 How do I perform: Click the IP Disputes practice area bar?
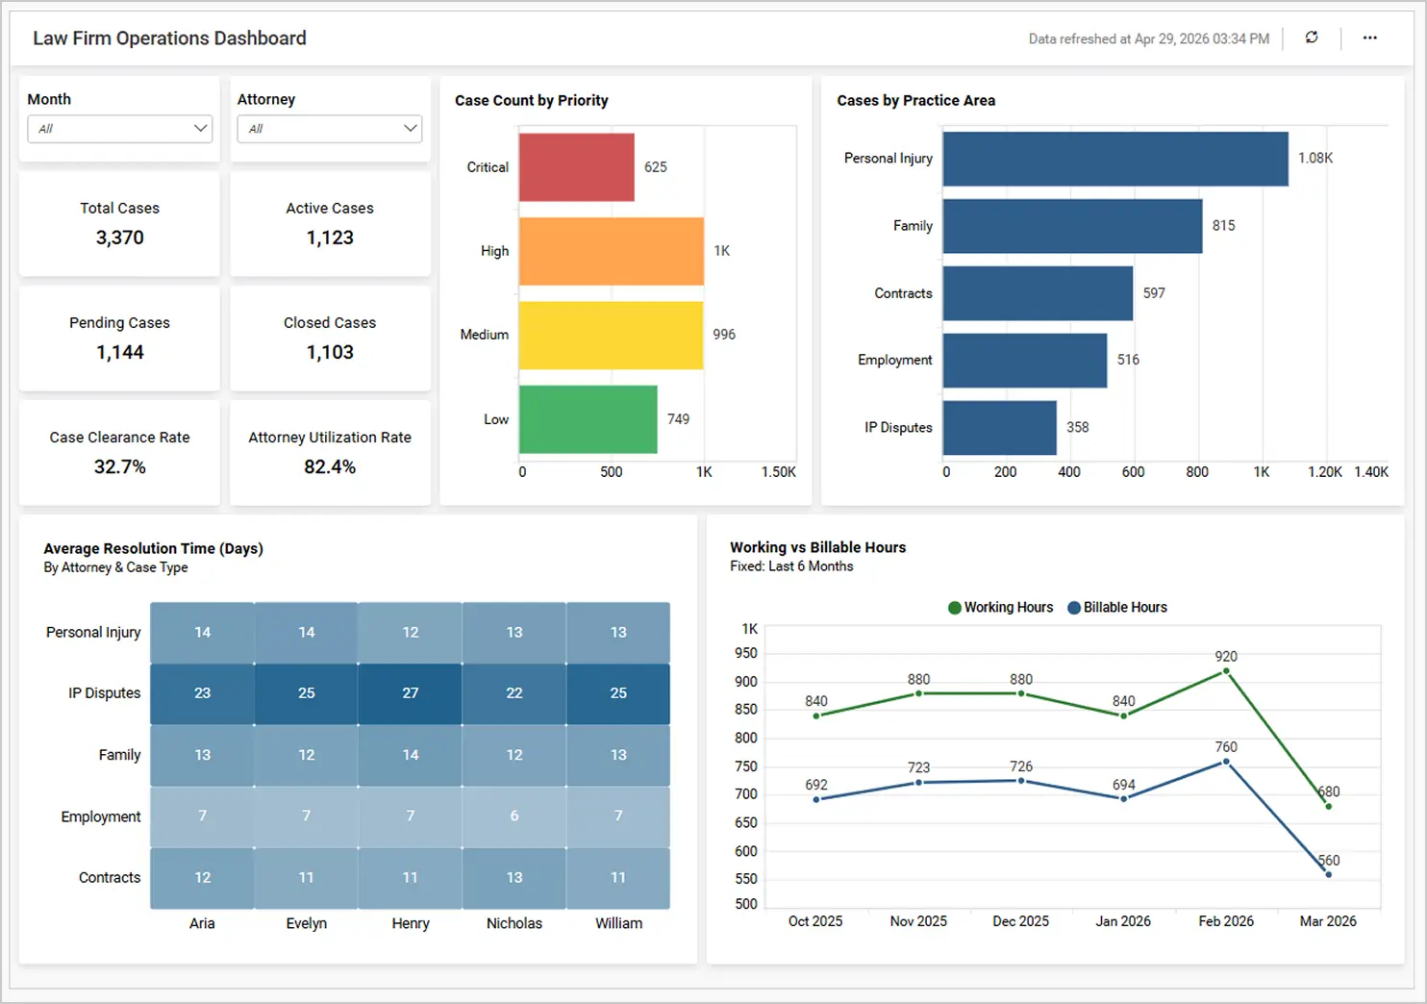pos(1000,428)
